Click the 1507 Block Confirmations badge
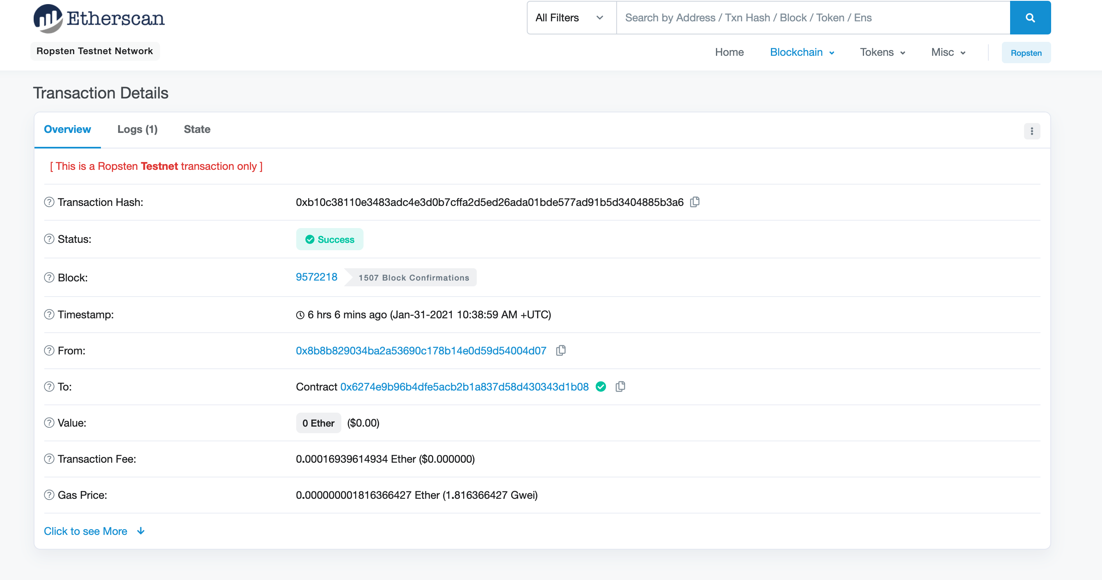This screenshot has width=1102, height=580. point(411,278)
